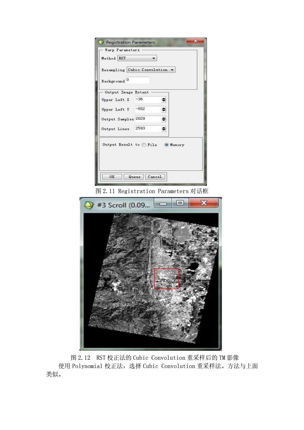304x430 pixels.
Task: Maximize the #3 Scroll window
Action: click(x=180, y=203)
